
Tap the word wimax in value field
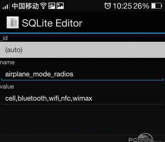[82, 98]
